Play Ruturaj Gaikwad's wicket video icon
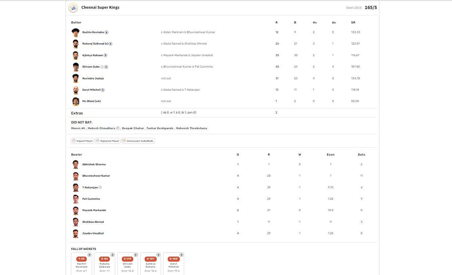The image size is (452, 275). [110, 44]
